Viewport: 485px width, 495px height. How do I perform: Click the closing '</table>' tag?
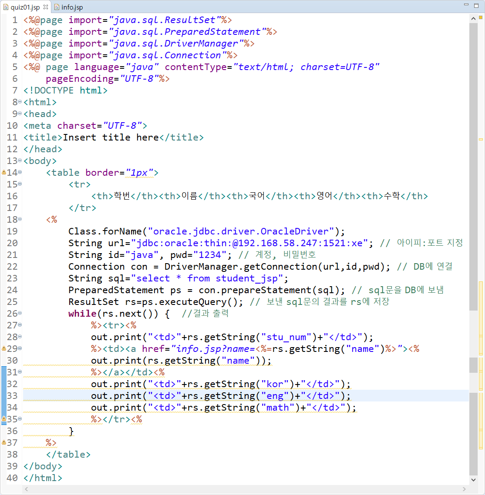click(68, 455)
